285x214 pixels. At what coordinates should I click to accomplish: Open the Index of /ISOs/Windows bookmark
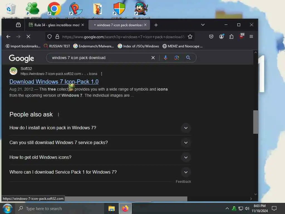[138, 46]
